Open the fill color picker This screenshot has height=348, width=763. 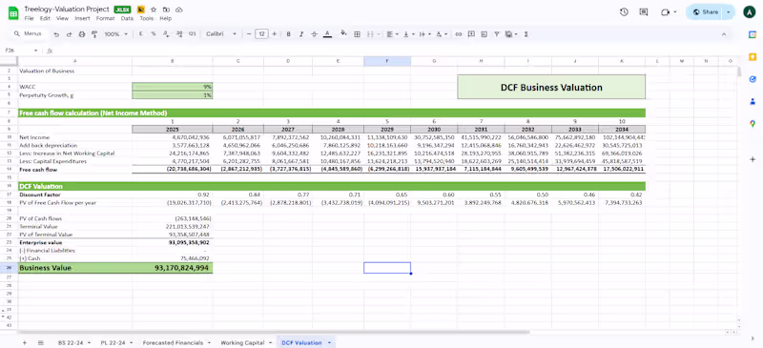pos(343,34)
